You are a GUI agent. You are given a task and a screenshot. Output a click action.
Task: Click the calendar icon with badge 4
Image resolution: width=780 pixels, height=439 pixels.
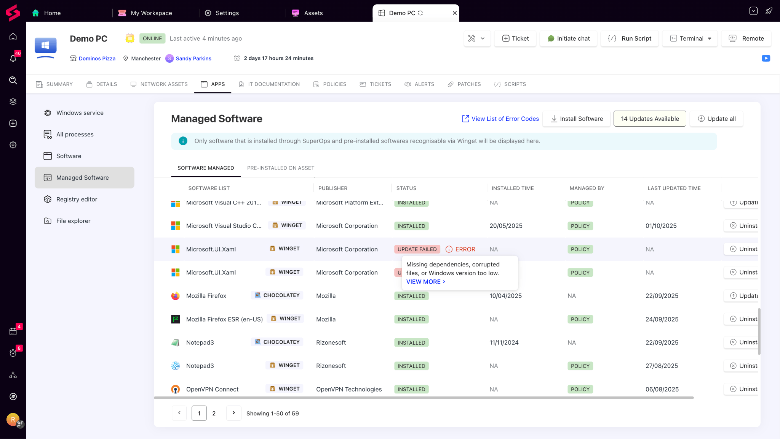[x=13, y=331]
